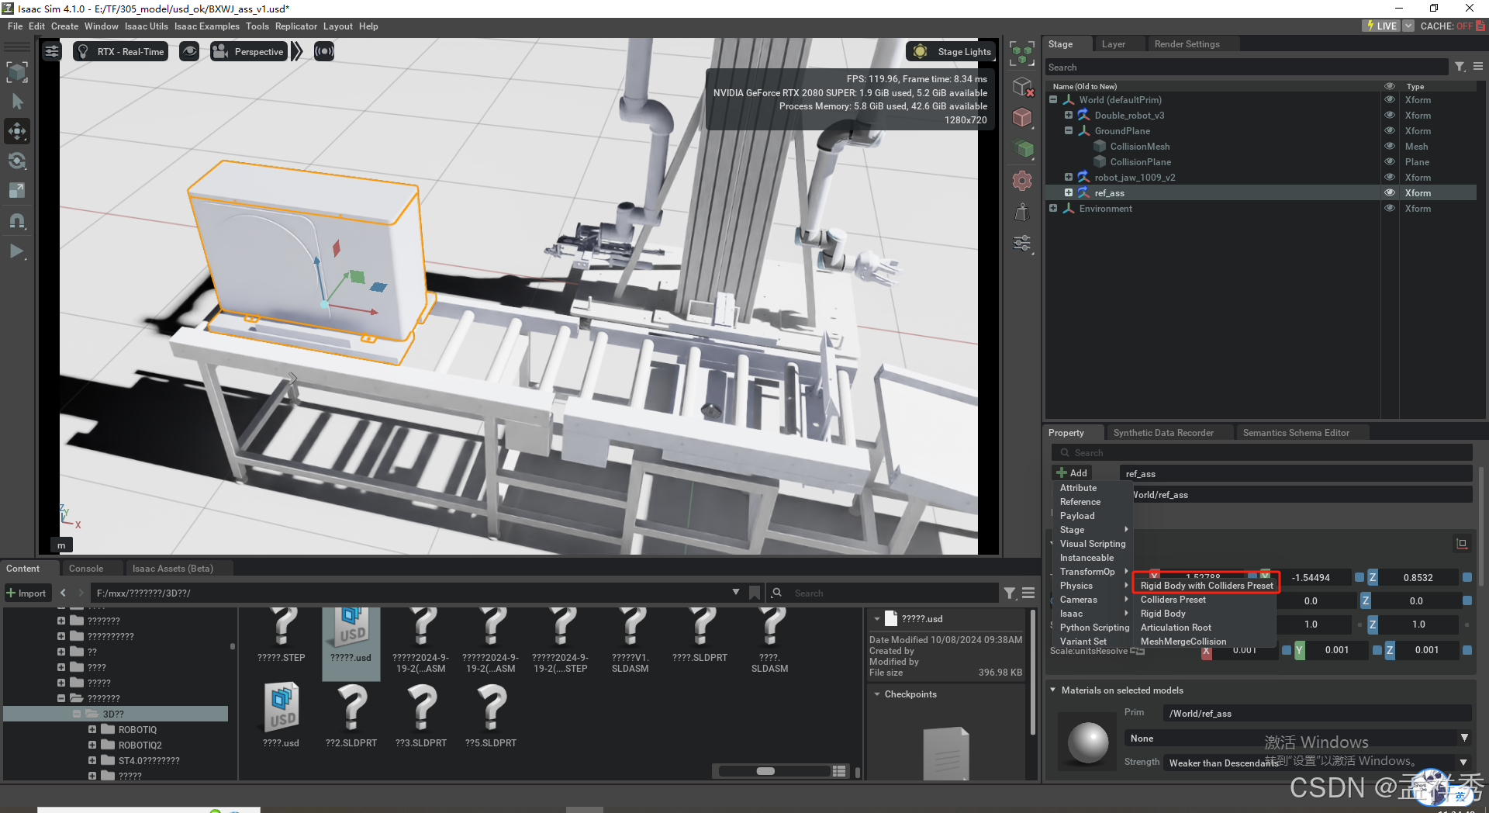Screen dimensions: 1489x813
Task: Toggle visibility of CollisionMesh
Action: [x=1390, y=146]
